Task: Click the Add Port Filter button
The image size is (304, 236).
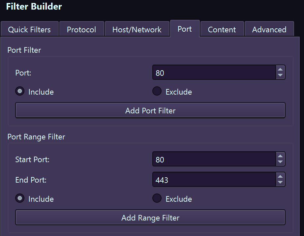Action: point(150,110)
